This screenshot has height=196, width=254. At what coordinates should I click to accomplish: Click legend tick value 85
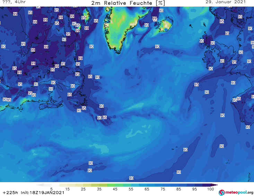pyautogui.click(x=179, y=189)
